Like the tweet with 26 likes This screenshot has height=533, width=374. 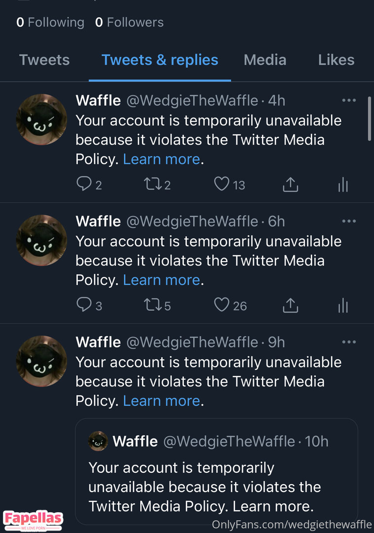pos(222,305)
